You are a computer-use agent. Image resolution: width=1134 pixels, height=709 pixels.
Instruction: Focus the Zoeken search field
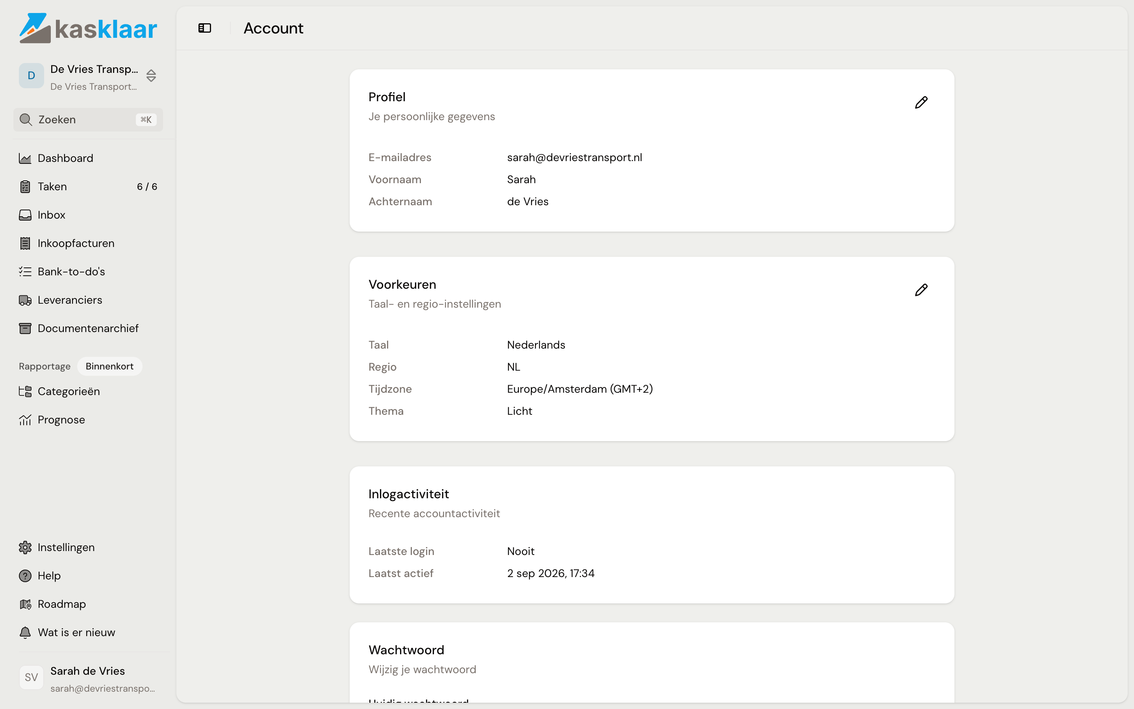88,120
